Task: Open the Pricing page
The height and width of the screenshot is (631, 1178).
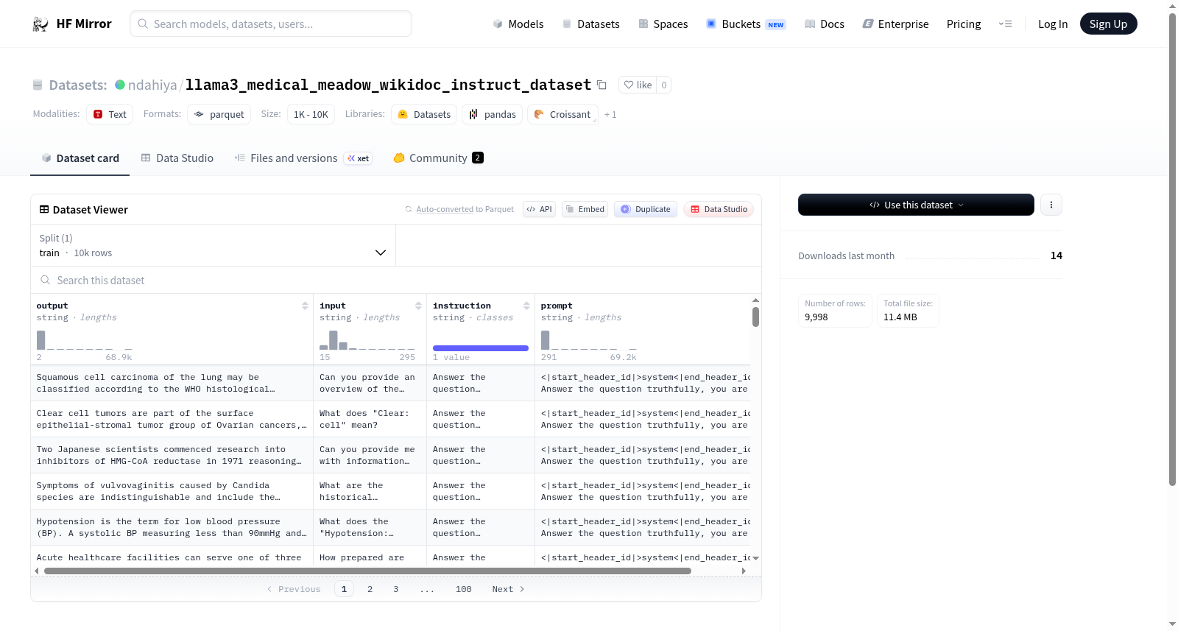Action: coord(964,24)
